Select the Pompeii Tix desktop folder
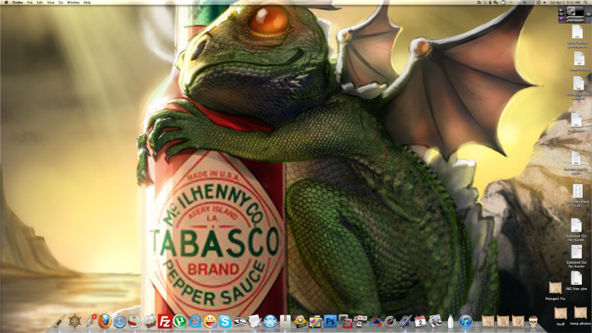This screenshot has width=592, height=333. pyautogui.click(x=555, y=291)
